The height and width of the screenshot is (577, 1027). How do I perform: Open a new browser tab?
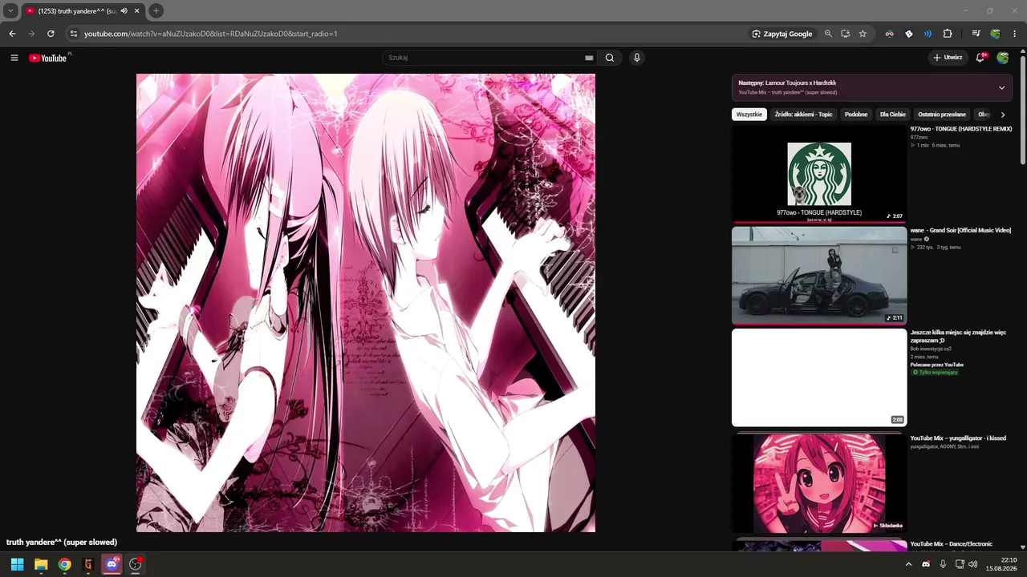coord(156,10)
